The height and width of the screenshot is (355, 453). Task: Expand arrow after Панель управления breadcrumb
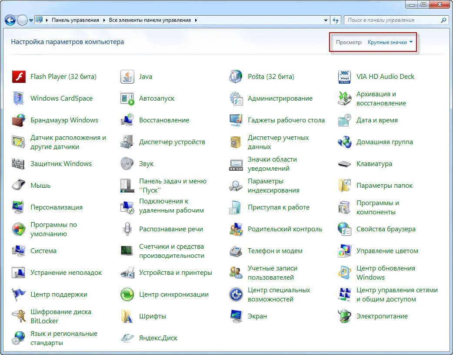pyautogui.click(x=104, y=20)
